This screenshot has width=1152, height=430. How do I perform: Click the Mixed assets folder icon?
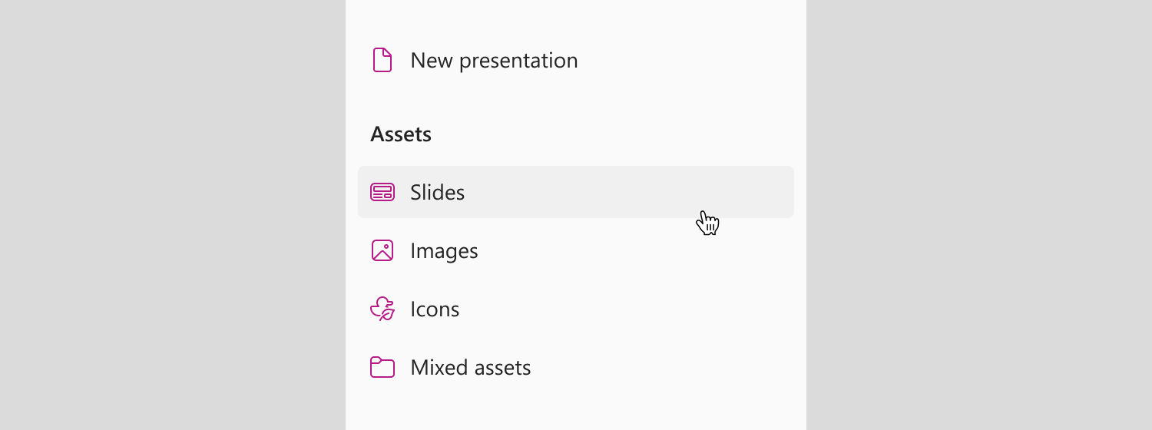click(x=382, y=367)
